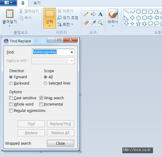Enable Whole word checkbox
162x157 pixels.
[x=11, y=104]
